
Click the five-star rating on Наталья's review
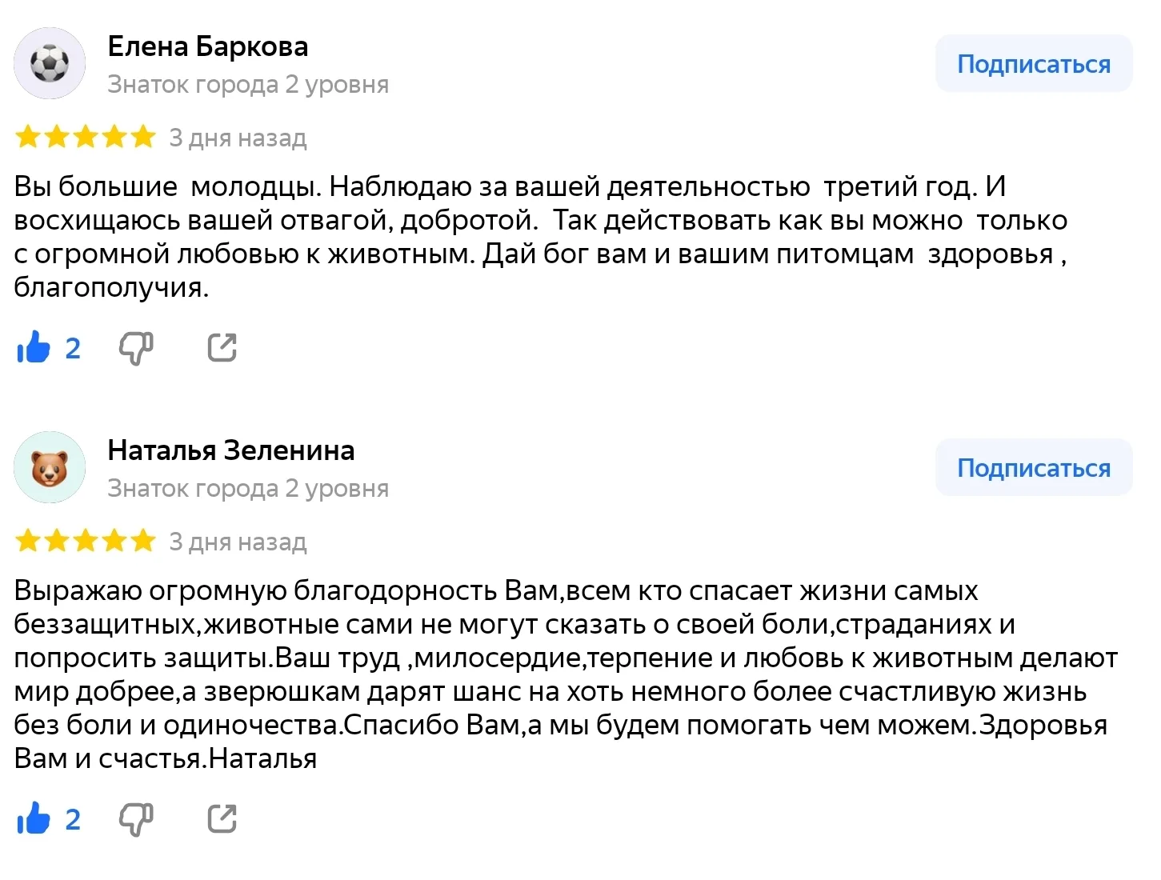coord(86,541)
